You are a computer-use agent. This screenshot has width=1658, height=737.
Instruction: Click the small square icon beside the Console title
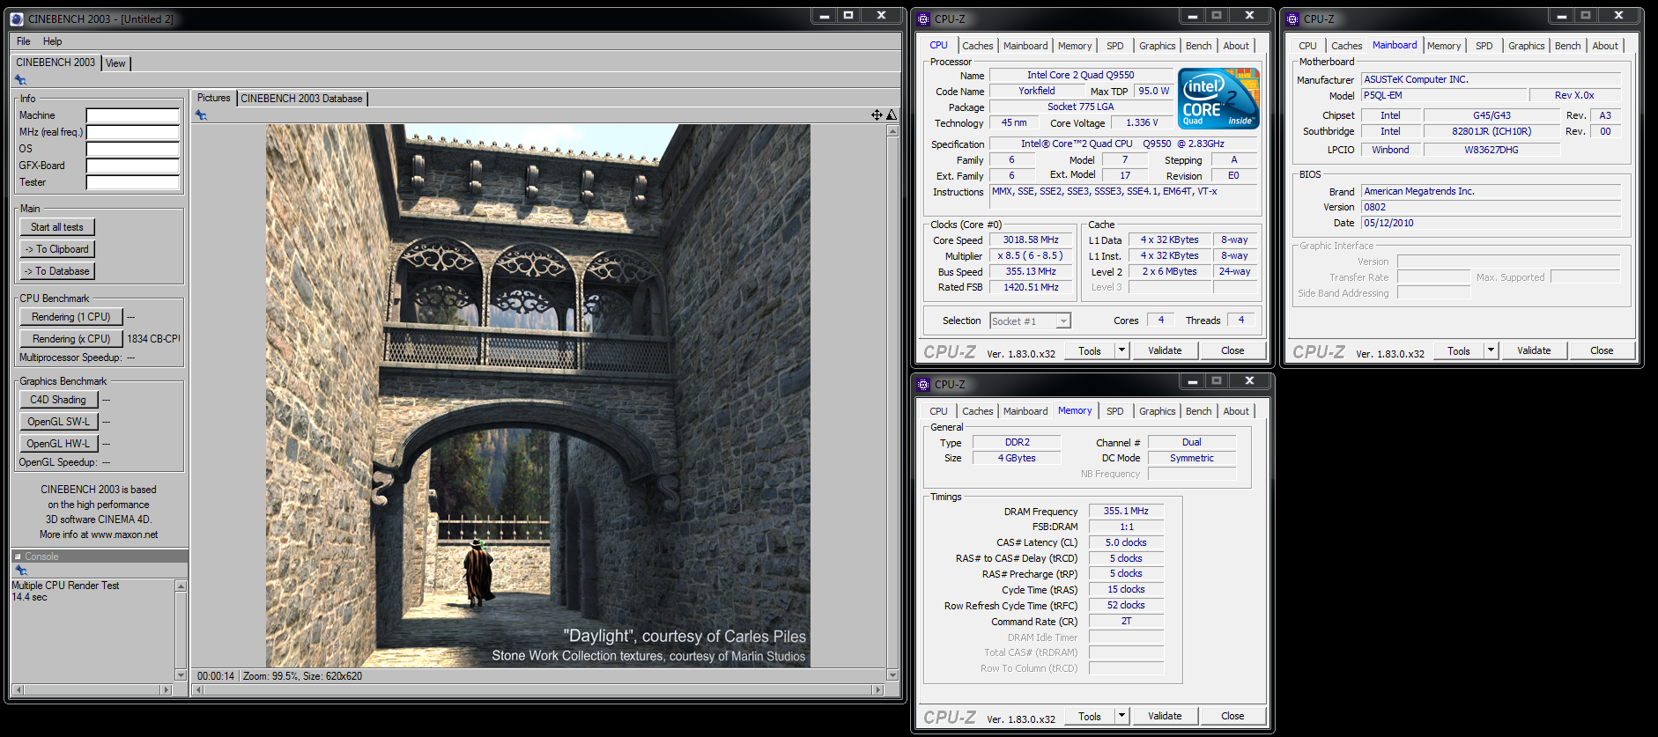(x=18, y=556)
